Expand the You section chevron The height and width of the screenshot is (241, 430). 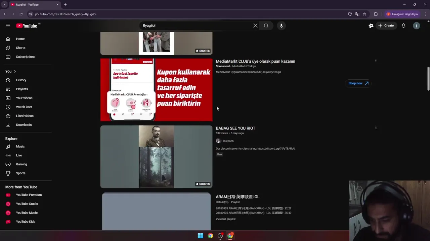[15, 71]
